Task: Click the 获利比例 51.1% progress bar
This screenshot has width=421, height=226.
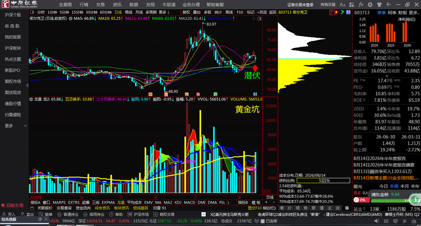Action: tap(323, 181)
